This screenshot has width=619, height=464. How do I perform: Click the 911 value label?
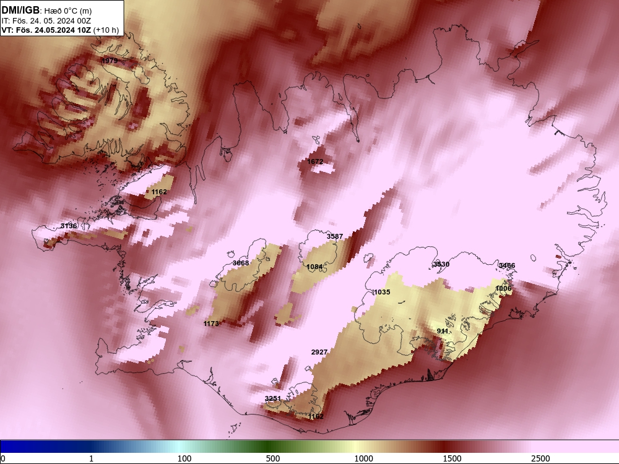pos(443,331)
